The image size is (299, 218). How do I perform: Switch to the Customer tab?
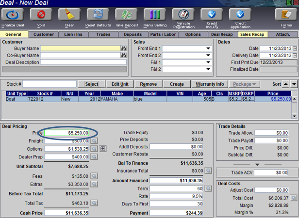coord(44,34)
